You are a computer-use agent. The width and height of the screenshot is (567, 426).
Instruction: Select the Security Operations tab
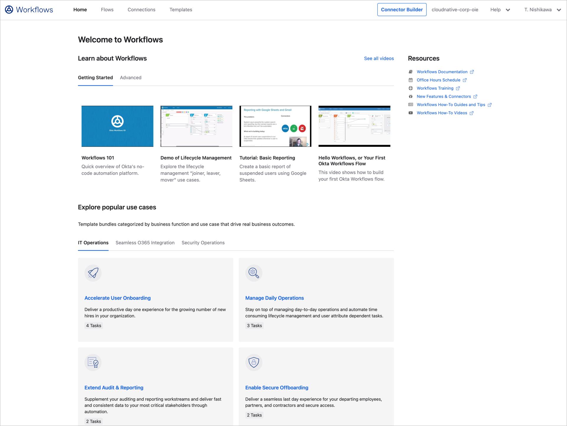tap(203, 243)
